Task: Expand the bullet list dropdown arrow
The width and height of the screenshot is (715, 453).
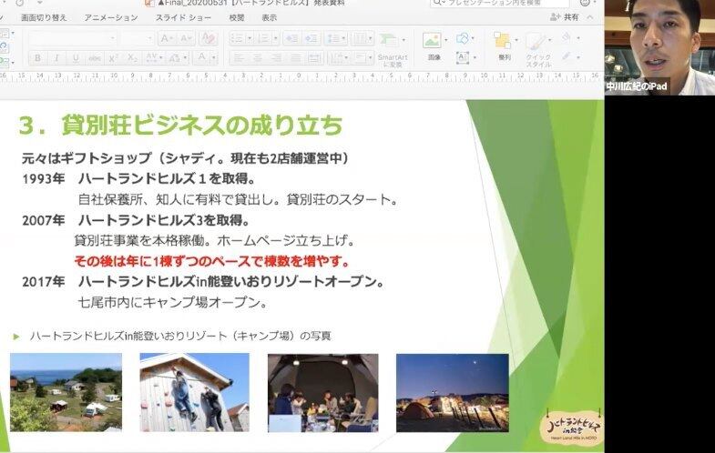Action: (249, 38)
